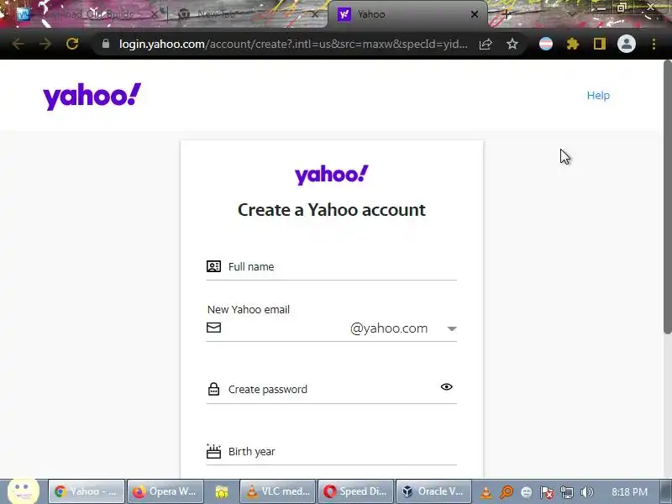The image size is (672, 504).
Task: Close the Yahoo tab
Action: pyautogui.click(x=475, y=14)
